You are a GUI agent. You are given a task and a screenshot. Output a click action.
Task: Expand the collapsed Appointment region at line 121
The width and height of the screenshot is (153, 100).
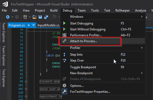26,97
